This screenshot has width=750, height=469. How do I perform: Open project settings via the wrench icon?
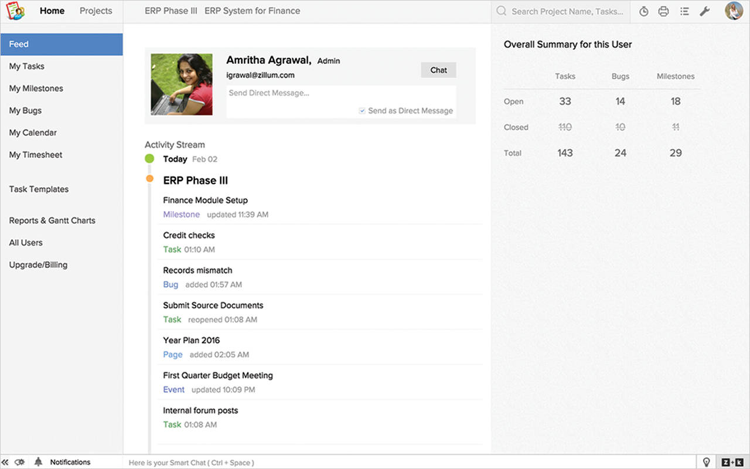tap(705, 11)
